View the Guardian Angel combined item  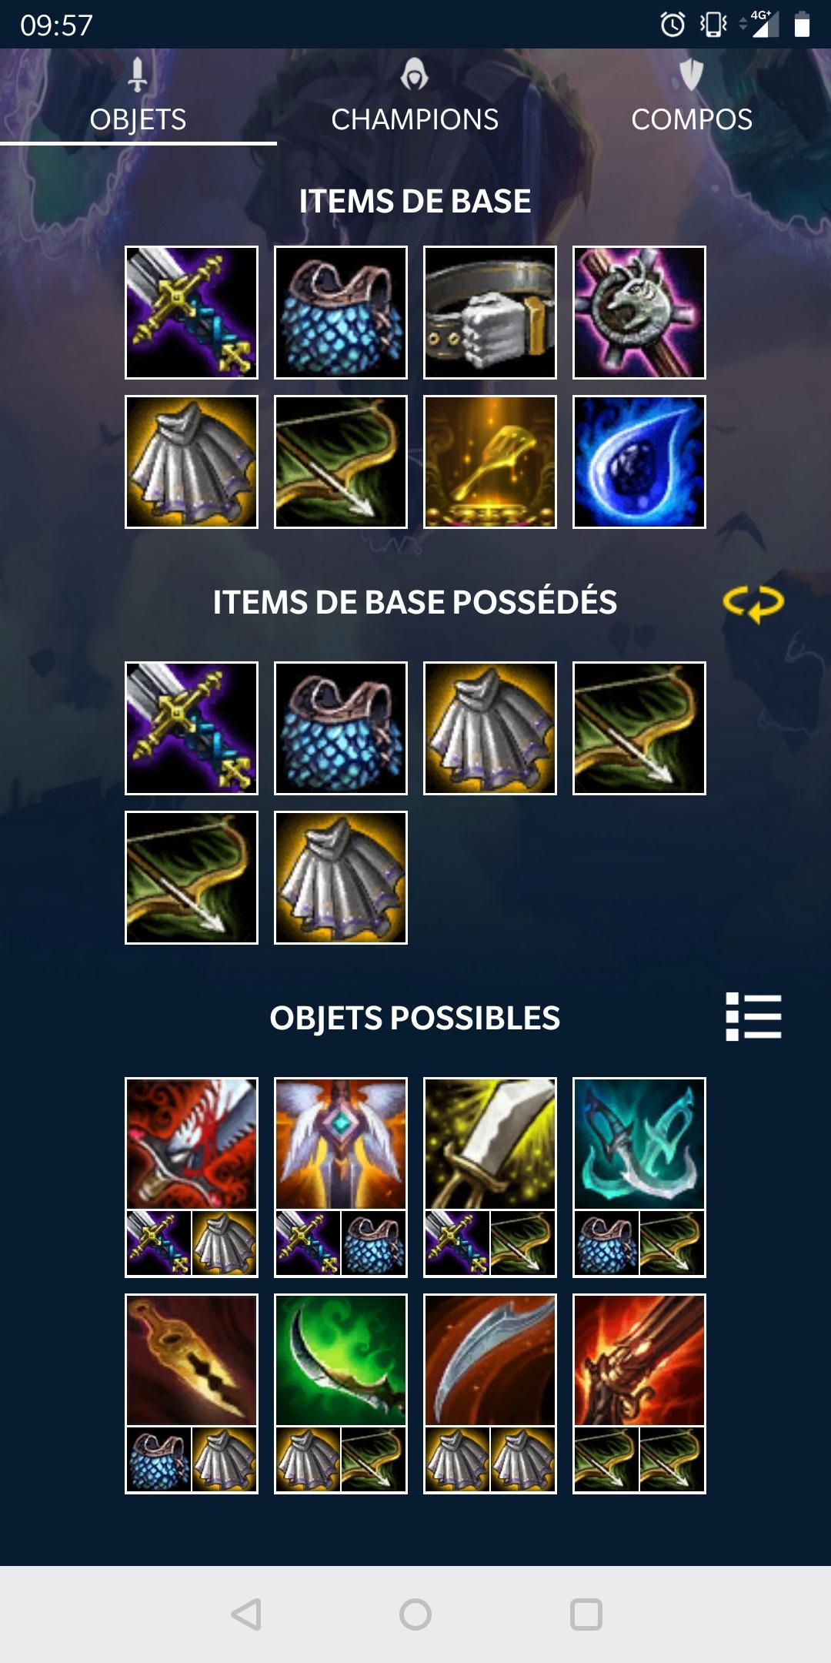(341, 1177)
